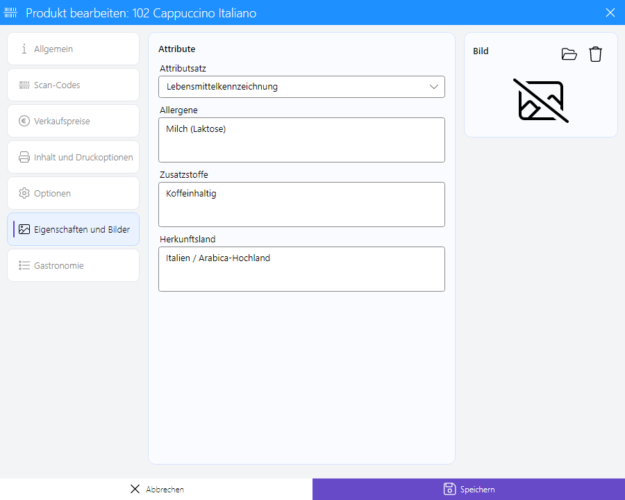Open image file via folder icon
Image resolution: width=625 pixels, height=500 pixels.
[x=569, y=54]
